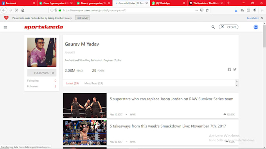The image size is (266, 149).
Task: Open page actions three-dot menu
Action: (x=196, y=10)
